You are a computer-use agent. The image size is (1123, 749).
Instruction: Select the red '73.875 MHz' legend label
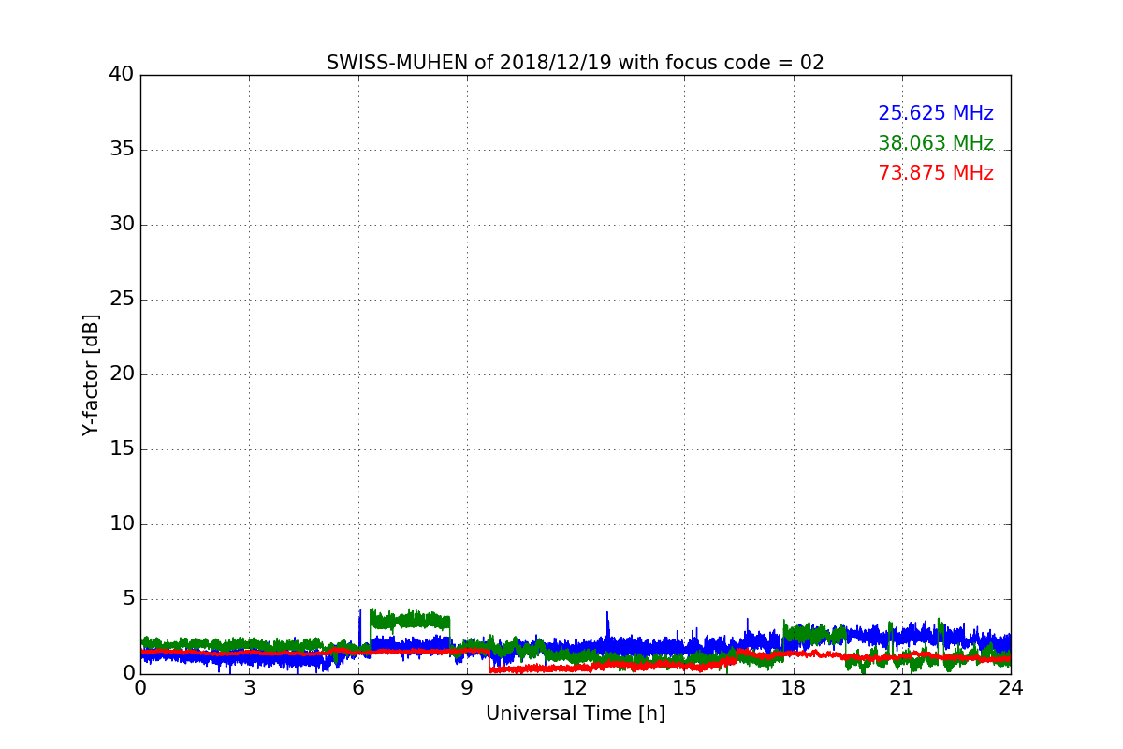point(936,173)
